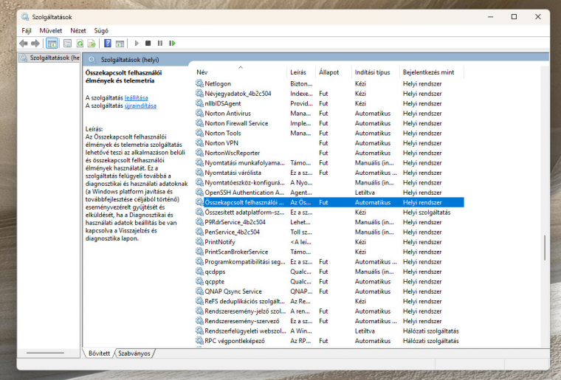Select the Rendszerfelügyeleti webszol... service

329,331
